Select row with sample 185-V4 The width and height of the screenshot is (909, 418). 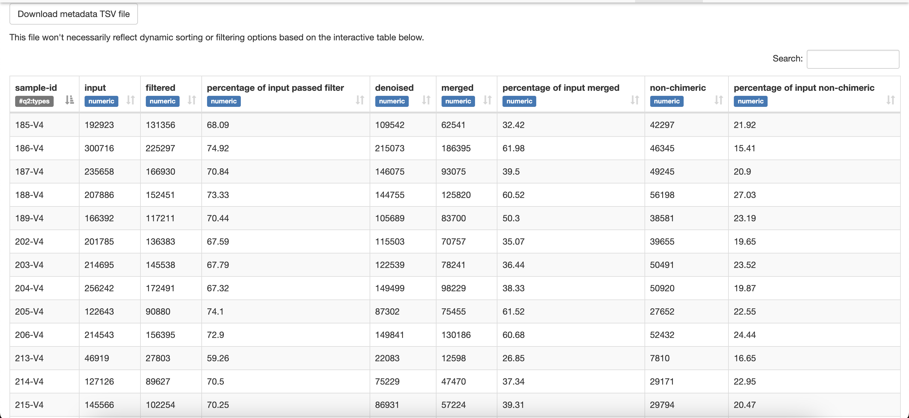tap(29, 125)
